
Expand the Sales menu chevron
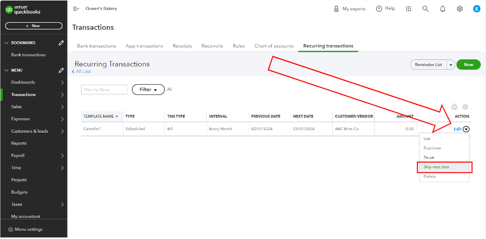pos(62,107)
